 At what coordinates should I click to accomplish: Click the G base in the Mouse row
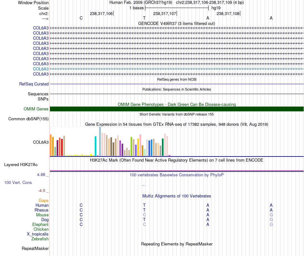pos(271,215)
